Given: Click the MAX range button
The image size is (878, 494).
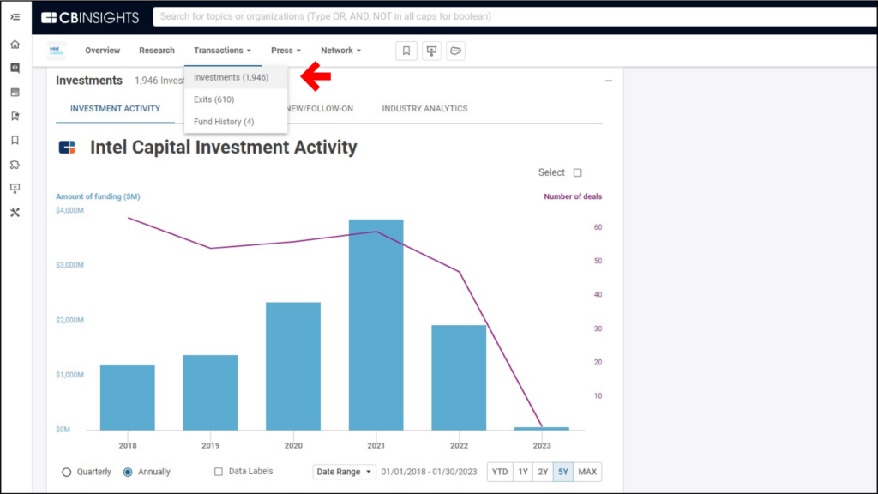Looking at the screenshot, I should (x=587, y=472).
